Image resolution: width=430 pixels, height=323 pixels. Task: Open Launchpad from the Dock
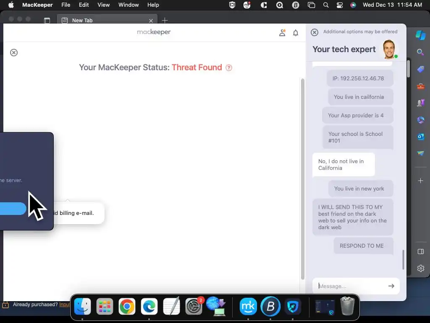[x=105, y=306]
